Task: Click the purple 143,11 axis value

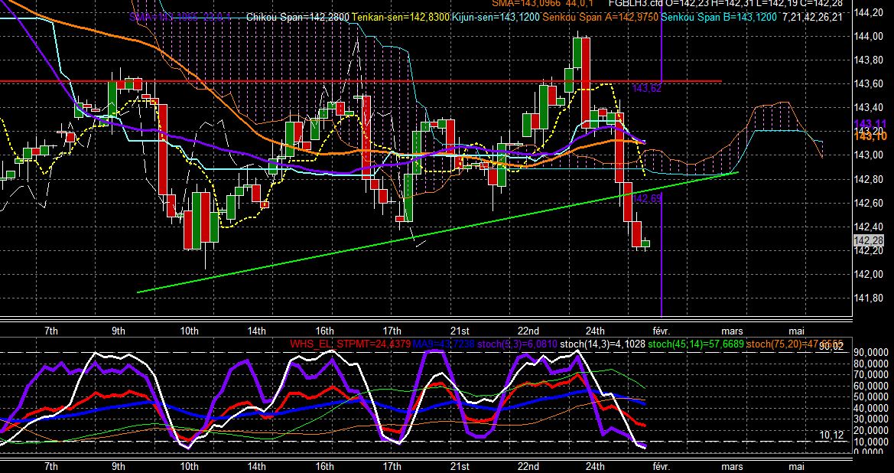Action: [870, 124]
